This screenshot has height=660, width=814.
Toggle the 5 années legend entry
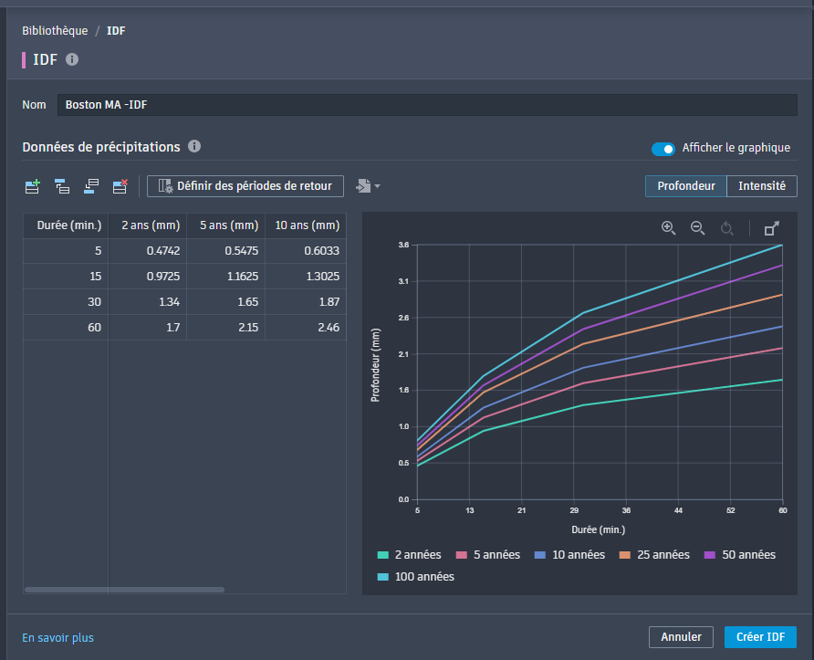click(x=488, y=555)
